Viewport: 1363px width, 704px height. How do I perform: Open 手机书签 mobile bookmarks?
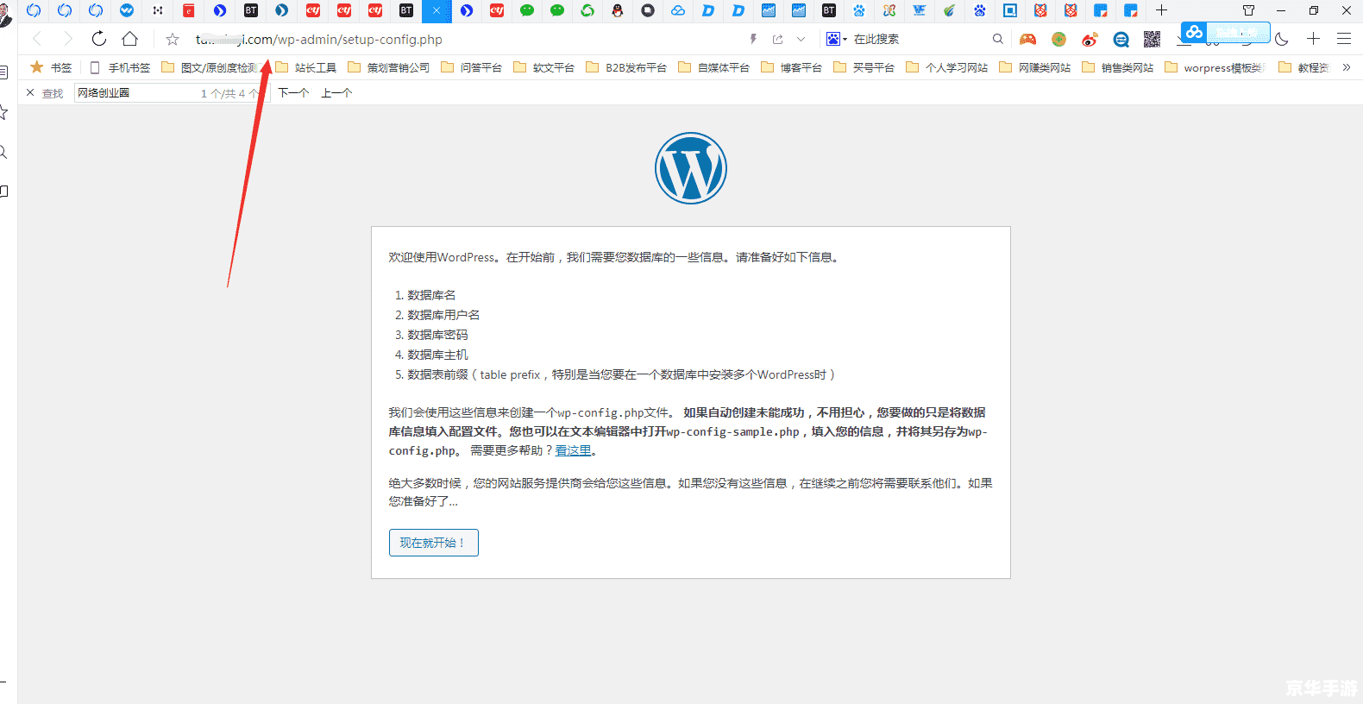point(120,67)
